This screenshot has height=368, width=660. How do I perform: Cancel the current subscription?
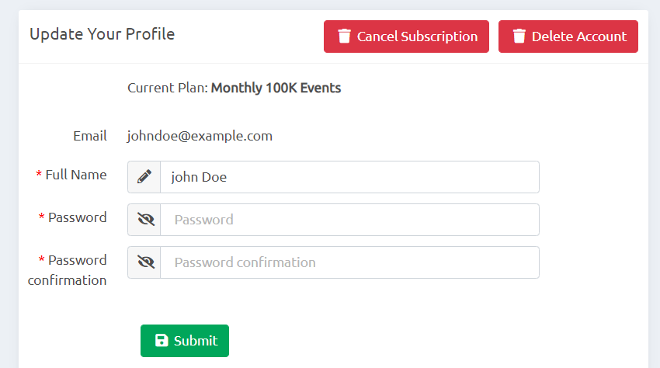tap(406, 36)
